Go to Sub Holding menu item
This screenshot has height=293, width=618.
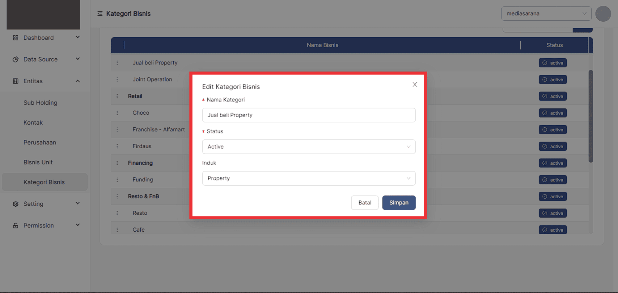coord(40,103)
